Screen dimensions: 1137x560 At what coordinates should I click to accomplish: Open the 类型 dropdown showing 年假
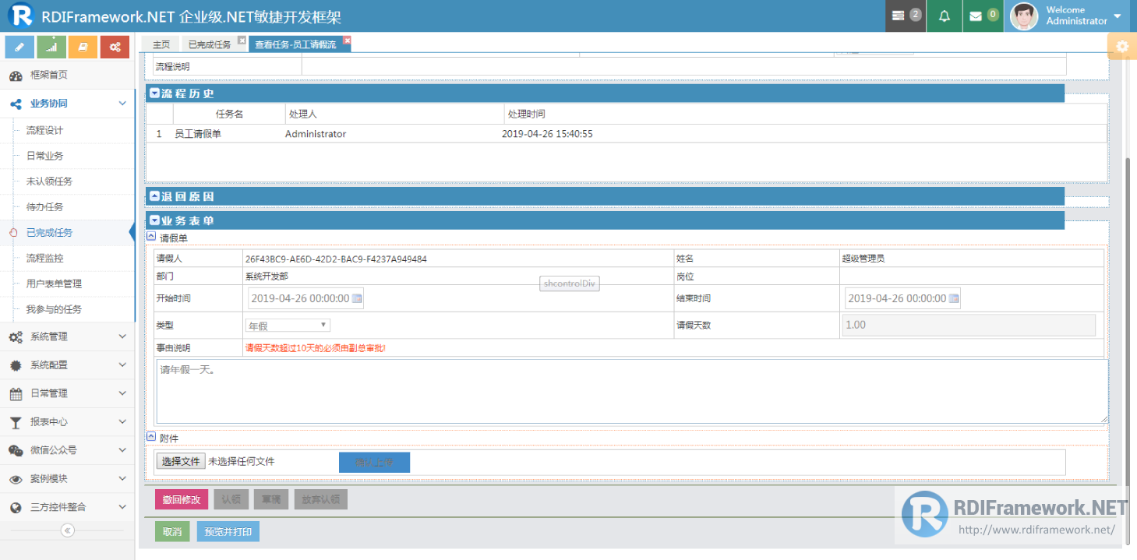coord(288,326)
